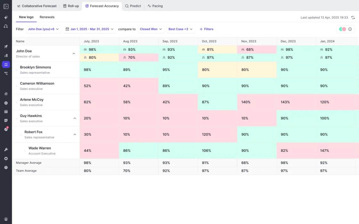Select Arlene McCoy row name
This screenshot has height=224, width=359.
tap(32, 100)
